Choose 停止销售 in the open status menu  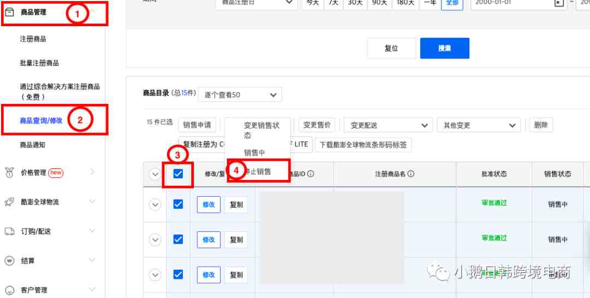point(257,171)
